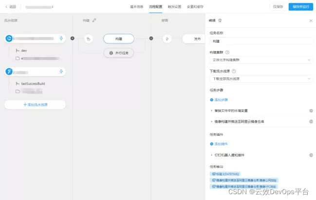This screenshot has height=200, width=316.
Task: Click the branch icon beside dev
Action: (x=18, y=51)
